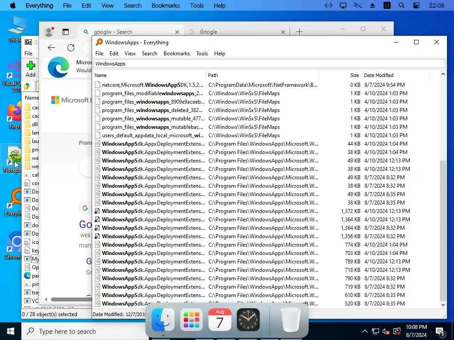Click the Windows Start button
The image size is (454, 340).
(11, 331)
